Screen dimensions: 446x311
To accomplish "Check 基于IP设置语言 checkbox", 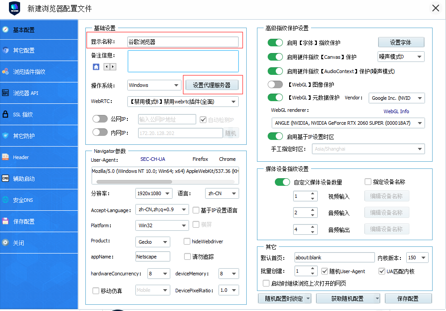I will 196,210.
